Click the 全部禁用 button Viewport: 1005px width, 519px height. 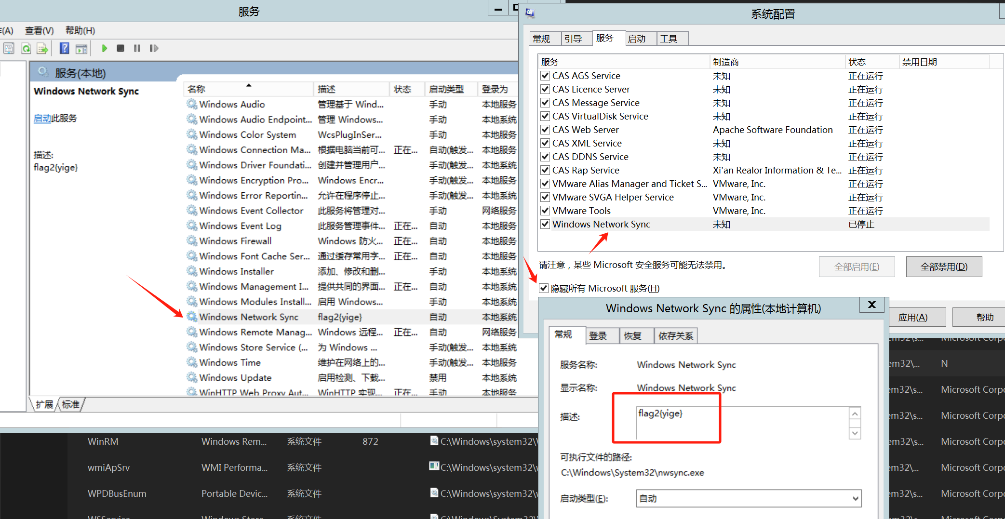pos(943,266)
